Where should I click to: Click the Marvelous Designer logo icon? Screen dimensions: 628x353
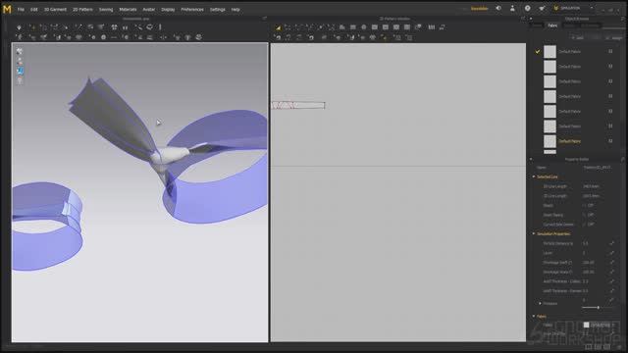pyautogui.click(x=7, y=9)
